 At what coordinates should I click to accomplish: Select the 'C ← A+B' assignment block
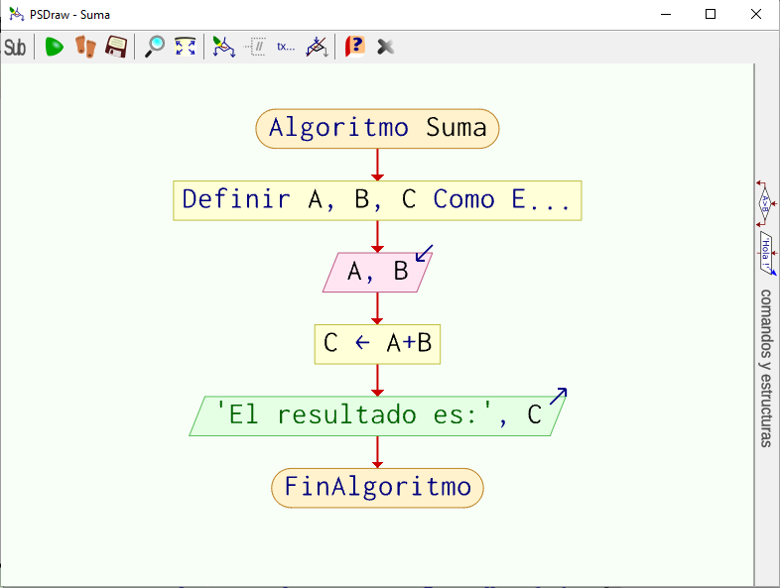(377, 344)
